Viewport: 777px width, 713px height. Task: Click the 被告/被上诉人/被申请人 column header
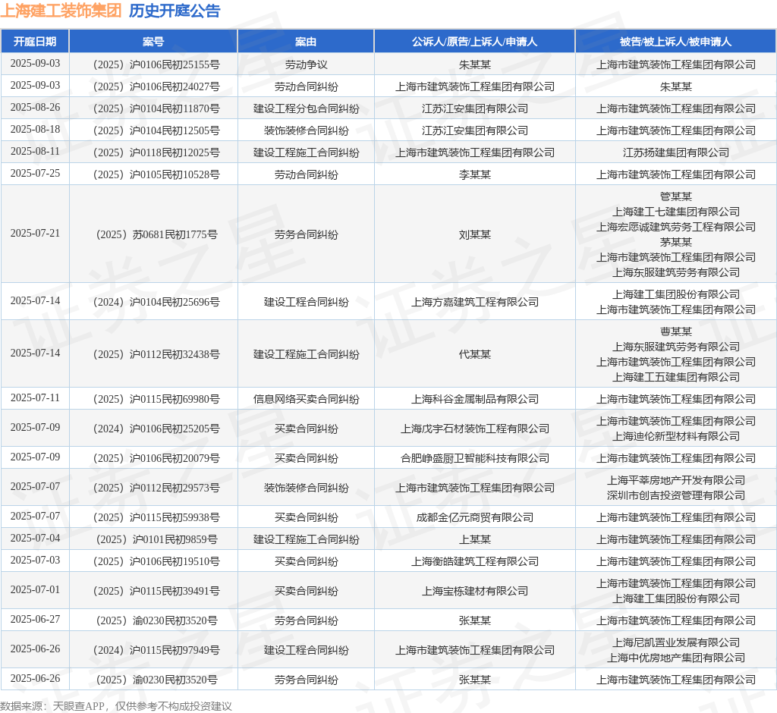(x=675, y=42)
